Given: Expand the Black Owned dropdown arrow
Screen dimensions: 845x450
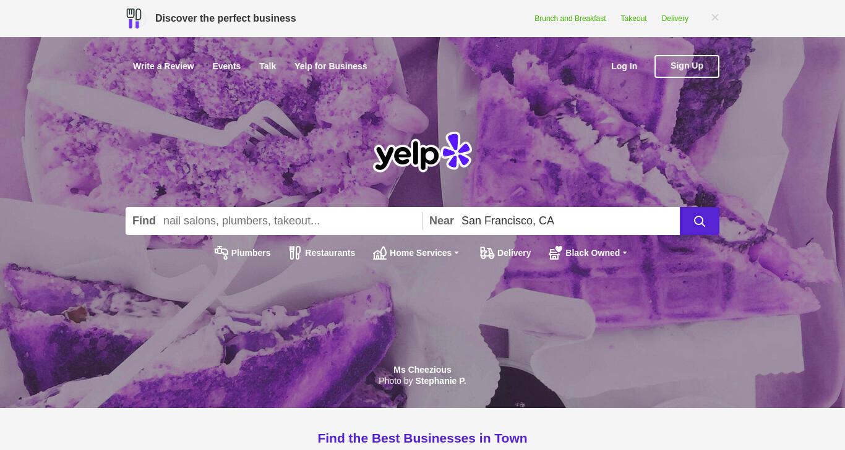Looking at the screenshot, I should (x=625, y=253).
